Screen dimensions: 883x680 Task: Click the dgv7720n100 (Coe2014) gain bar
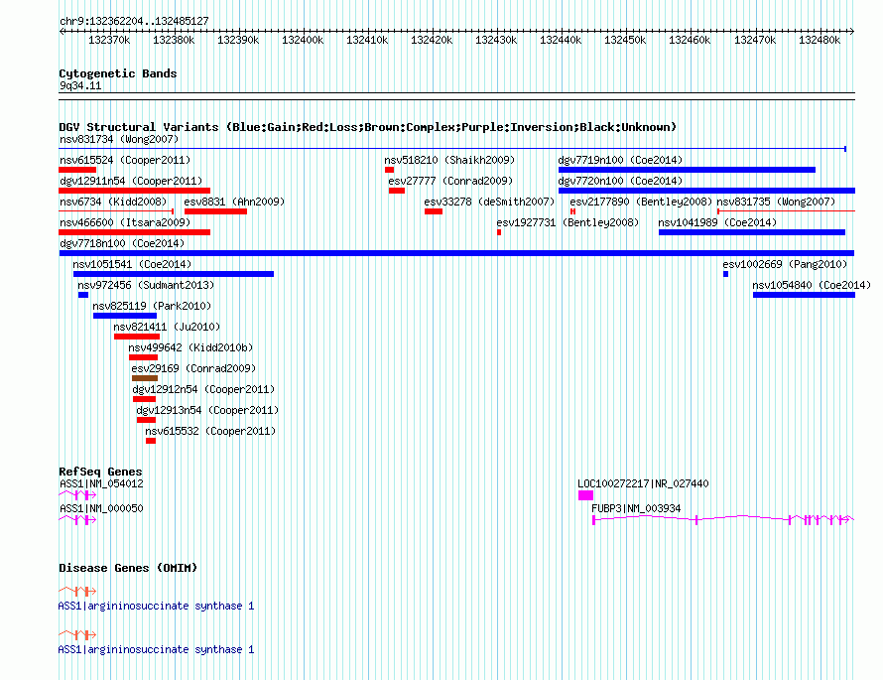706,191
